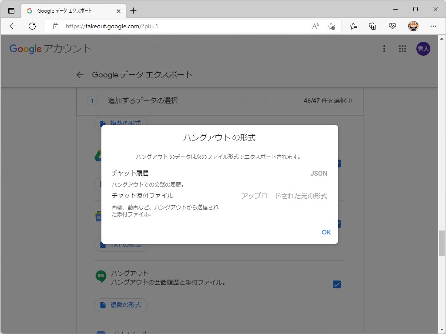Open Browser essentials heart icon

pos(392,26)
